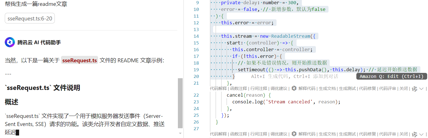Expand the chevron dropdown in code lens above cancel(reason)
The height and width of the screenshot is (138, 428).
(x=421, y=89)
